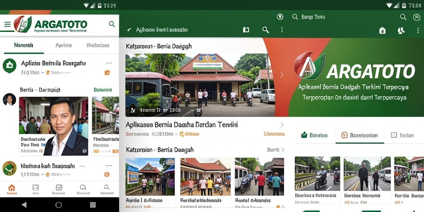
Task: Open the first Katgornien thumbnail with blue signboard
Action: [x=150, y=176]
